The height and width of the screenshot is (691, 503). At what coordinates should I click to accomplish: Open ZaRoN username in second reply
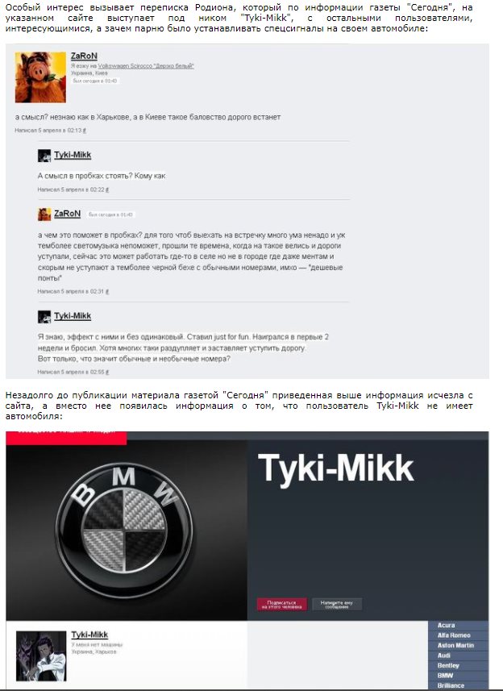click(x=68, y=214)
